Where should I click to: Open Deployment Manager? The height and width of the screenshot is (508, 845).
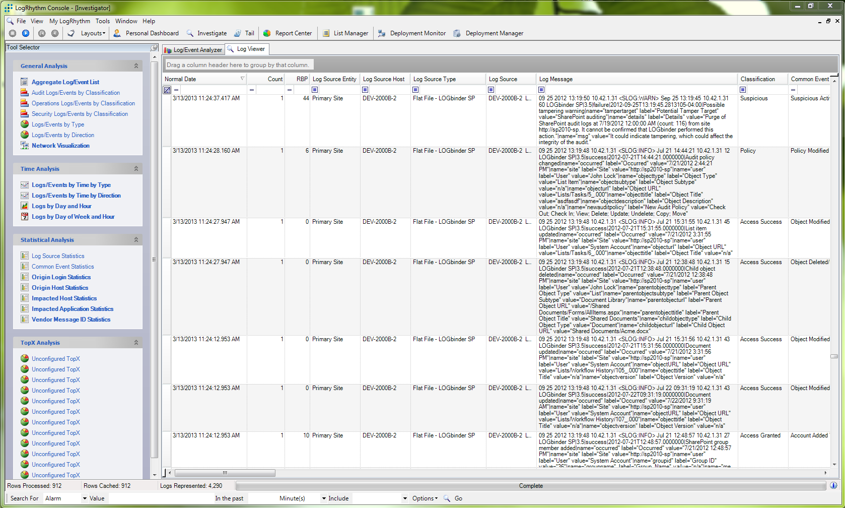click(x=488, y=33)
